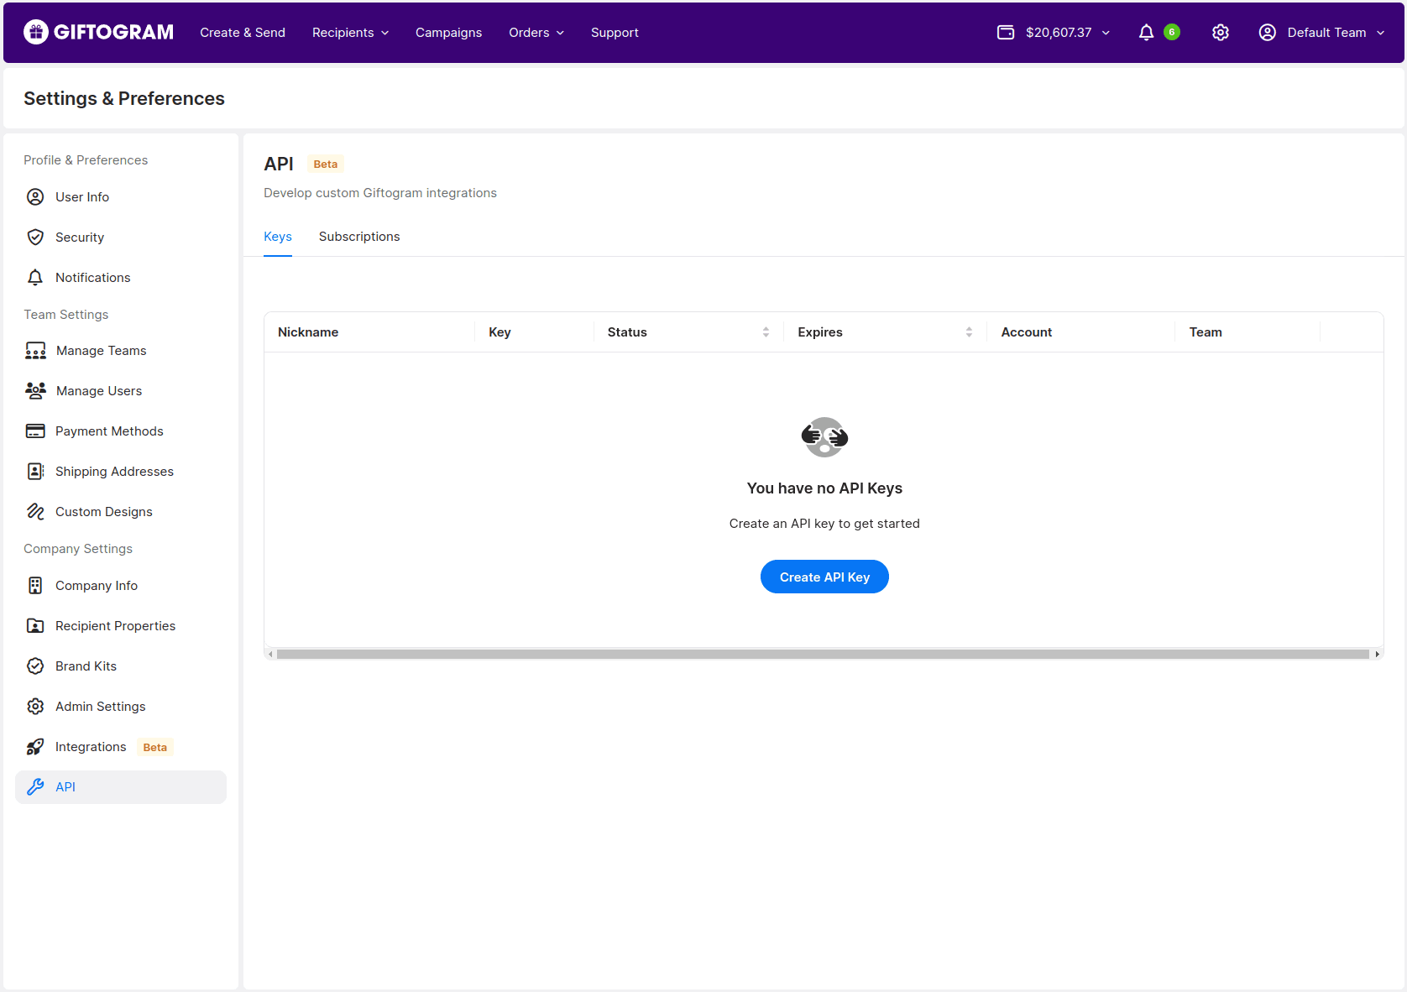Viewport: 1407px width, 992px height.
Task: Click the Manage Teams icon
Action: coord(35,351)
